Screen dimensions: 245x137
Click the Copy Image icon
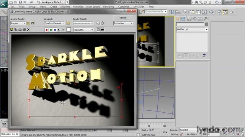click(16, 30)
